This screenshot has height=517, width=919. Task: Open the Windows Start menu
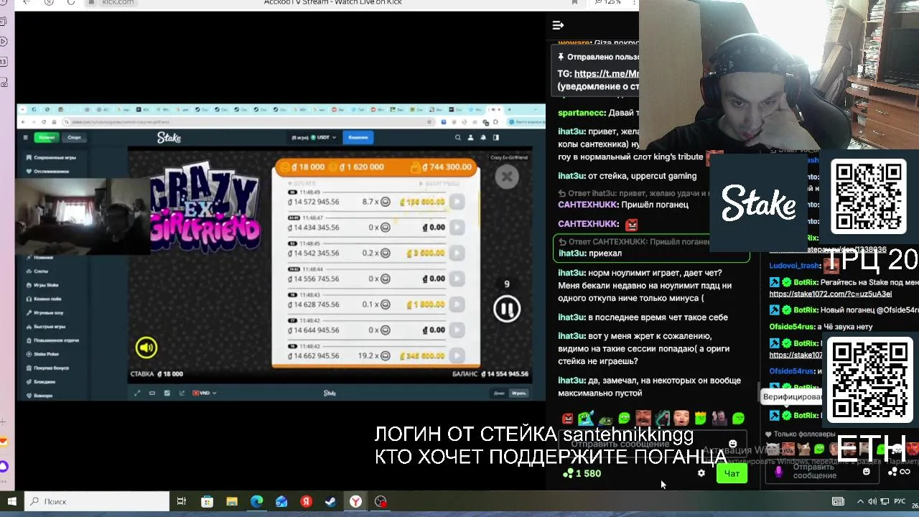(11, 501)
